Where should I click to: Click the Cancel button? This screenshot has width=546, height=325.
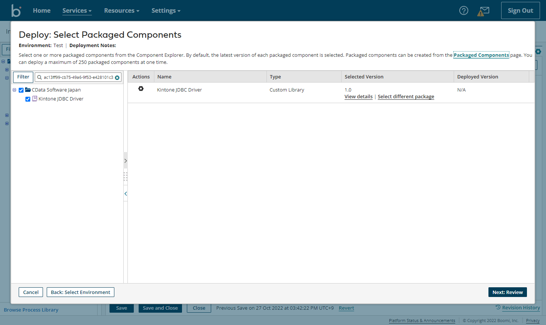coord(31,292)
